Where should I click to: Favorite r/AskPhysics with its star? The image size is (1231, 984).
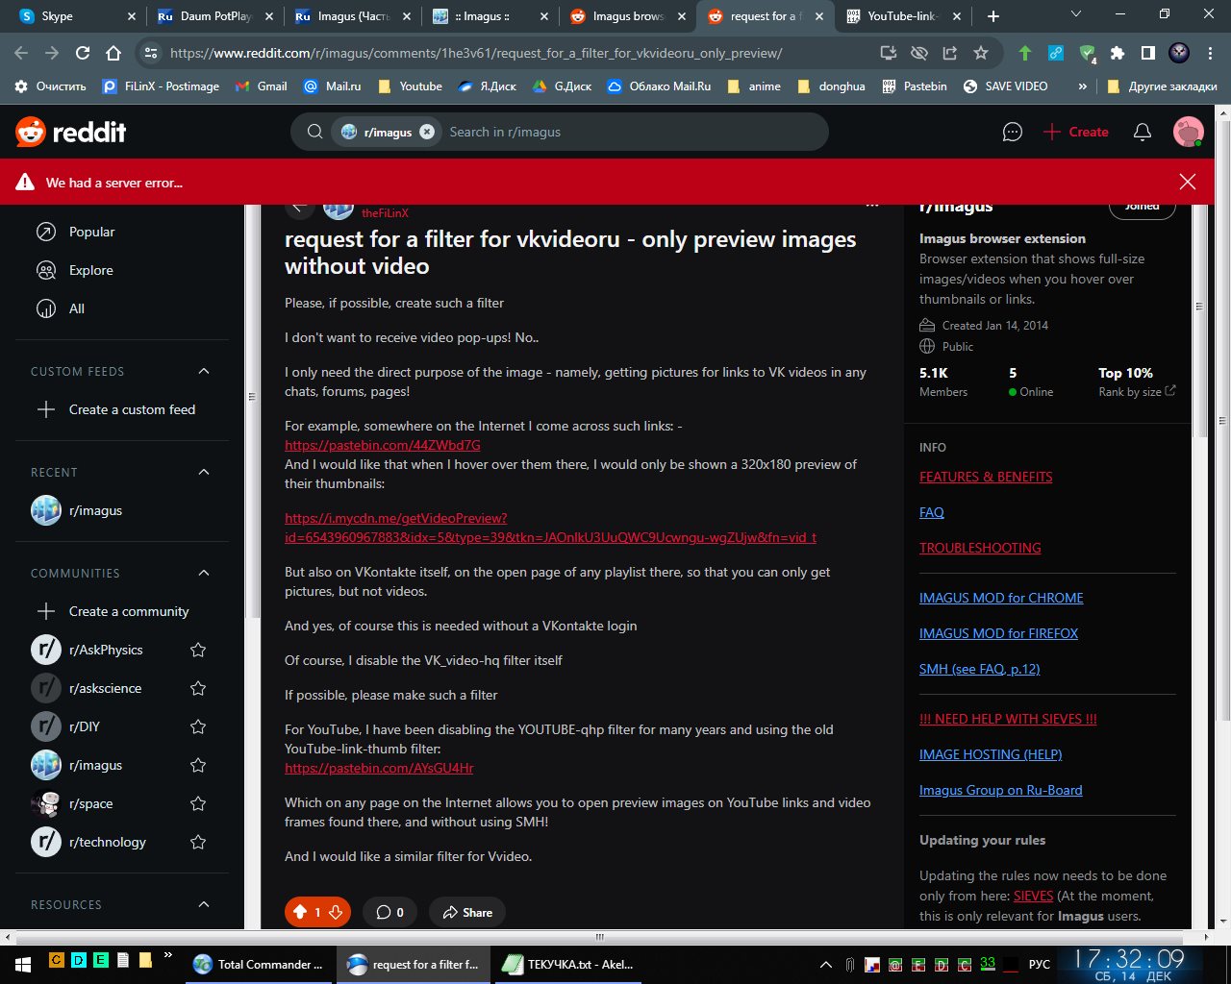[198, 650]
